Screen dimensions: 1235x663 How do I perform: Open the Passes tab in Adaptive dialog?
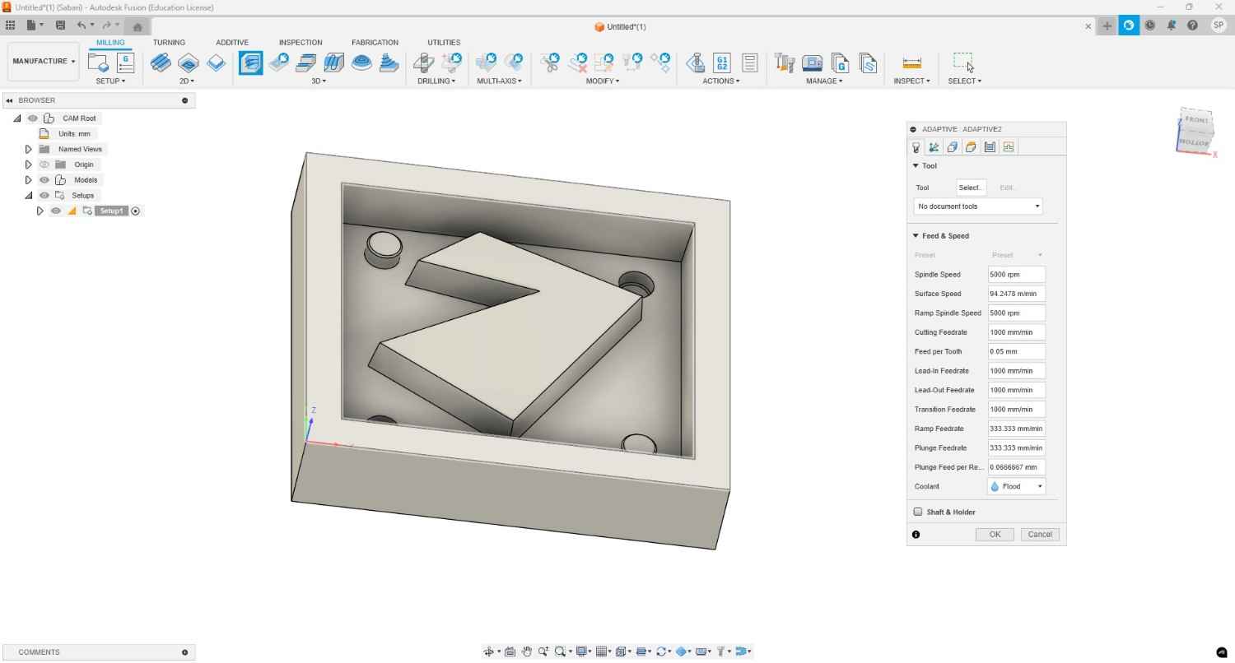990,147
